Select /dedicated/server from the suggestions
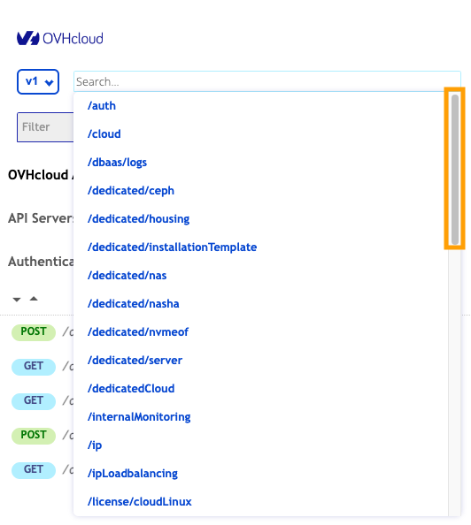This screenshot has height=525, width=471. [135, 361]
